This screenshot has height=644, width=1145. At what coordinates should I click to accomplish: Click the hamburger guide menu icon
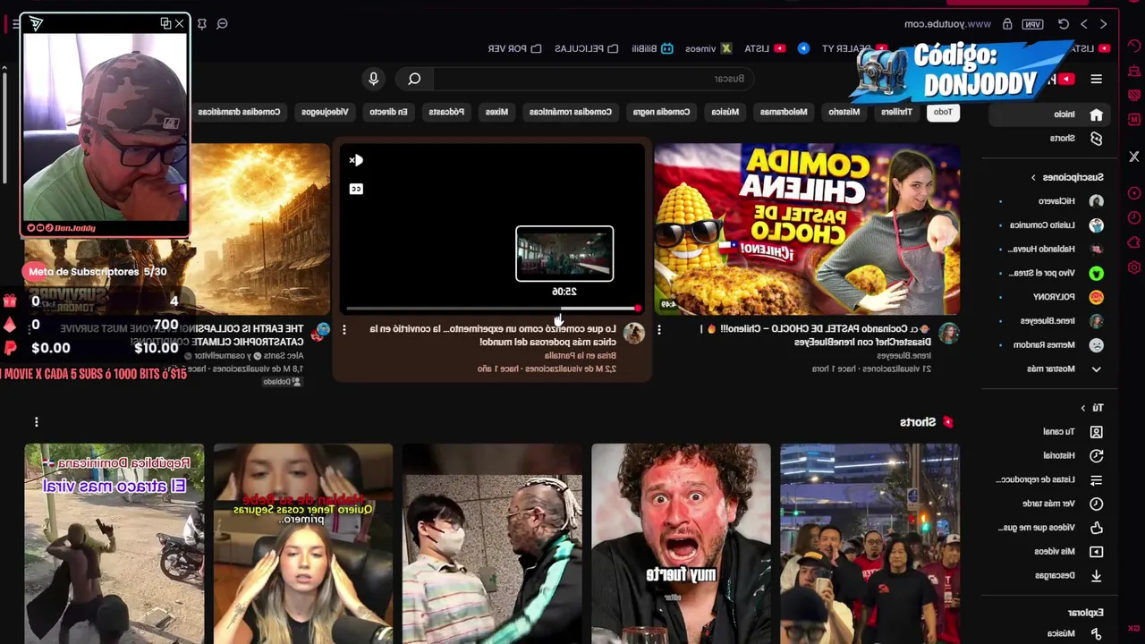(x=1096, y=79)
